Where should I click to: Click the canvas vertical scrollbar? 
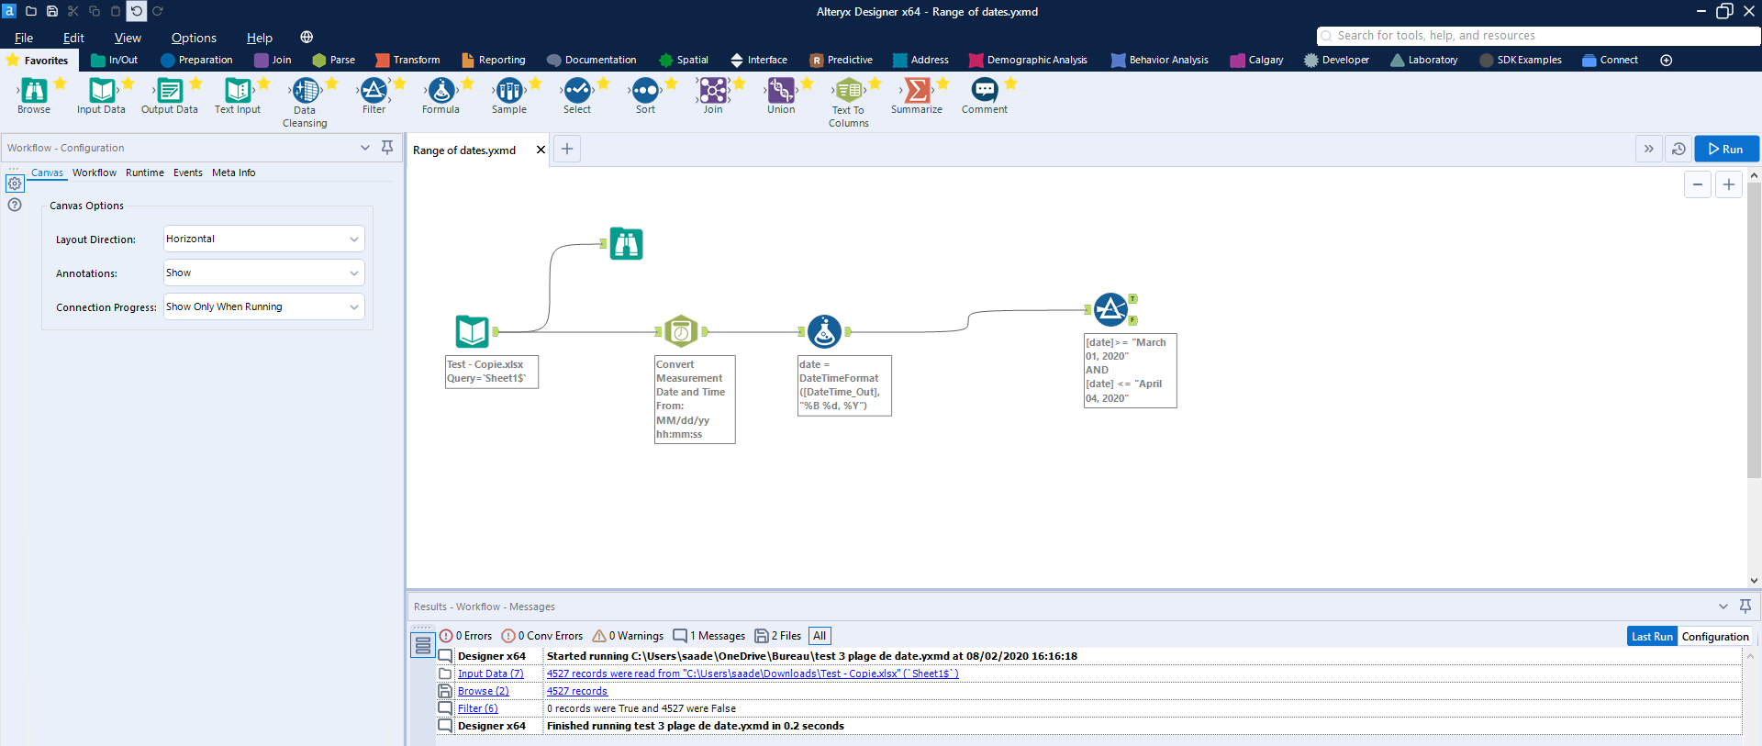click(1753, 330)
